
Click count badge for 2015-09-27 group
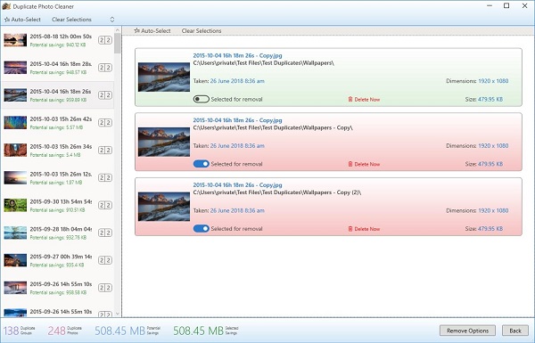104,260
